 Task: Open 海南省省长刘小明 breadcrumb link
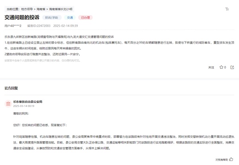pyautogui.click(x=60, y=8)
